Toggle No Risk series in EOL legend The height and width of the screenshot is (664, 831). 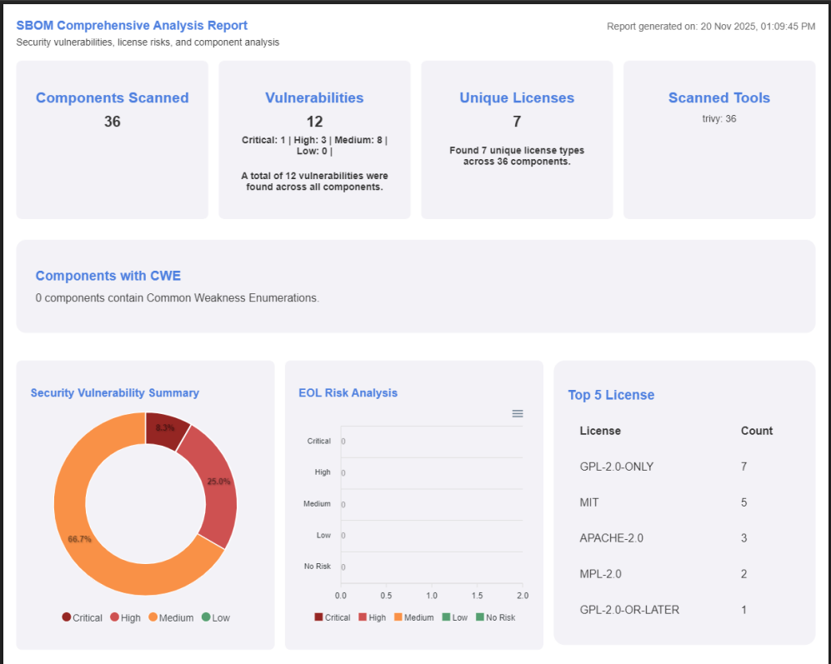(480, 617)
